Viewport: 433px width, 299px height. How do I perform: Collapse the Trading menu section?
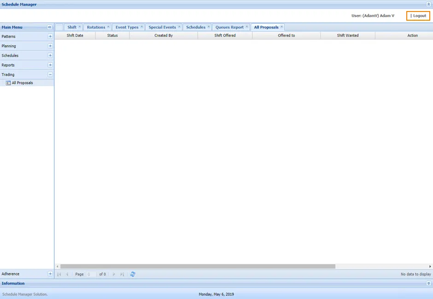point(50,75)
